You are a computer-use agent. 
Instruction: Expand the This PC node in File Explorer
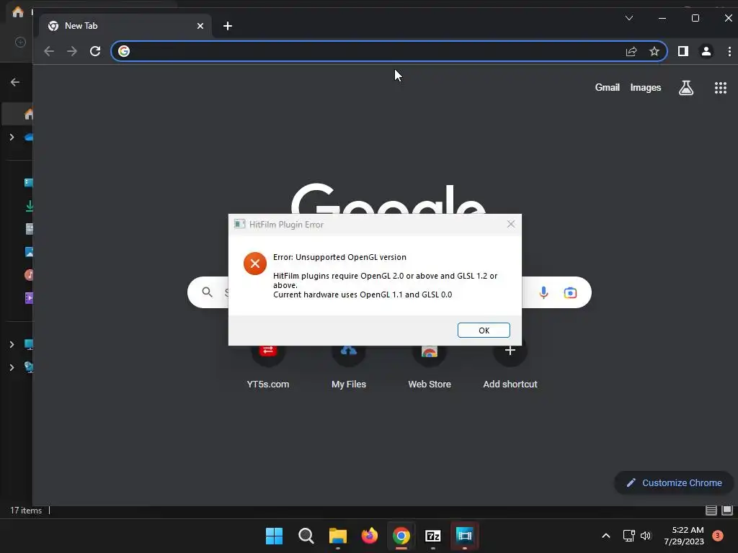click(12, 344)
